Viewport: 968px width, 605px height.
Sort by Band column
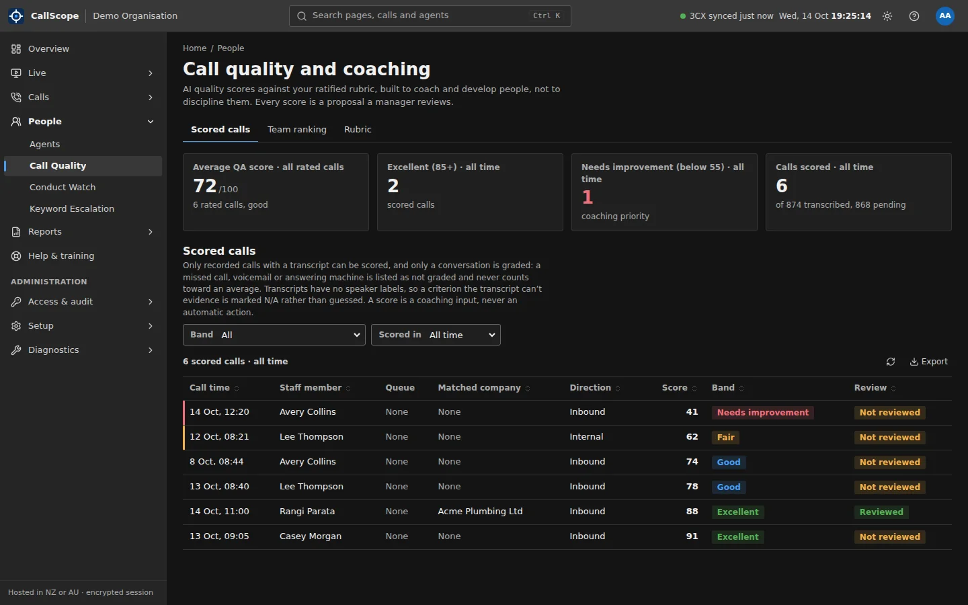point(727,388)
